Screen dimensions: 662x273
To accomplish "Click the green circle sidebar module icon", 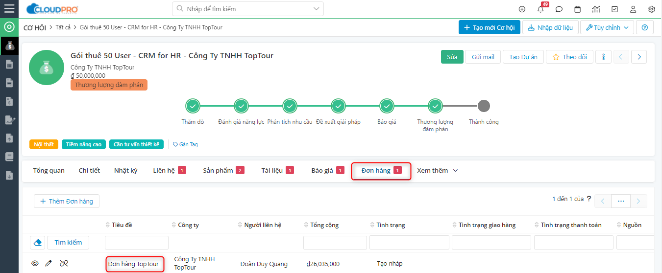I will tap(9, 27).
